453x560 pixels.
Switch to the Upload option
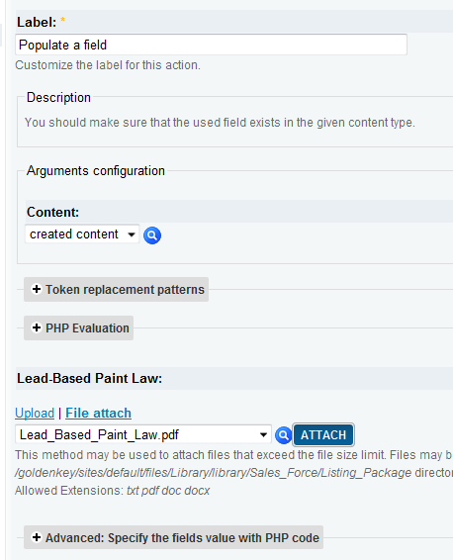[35, 414]
